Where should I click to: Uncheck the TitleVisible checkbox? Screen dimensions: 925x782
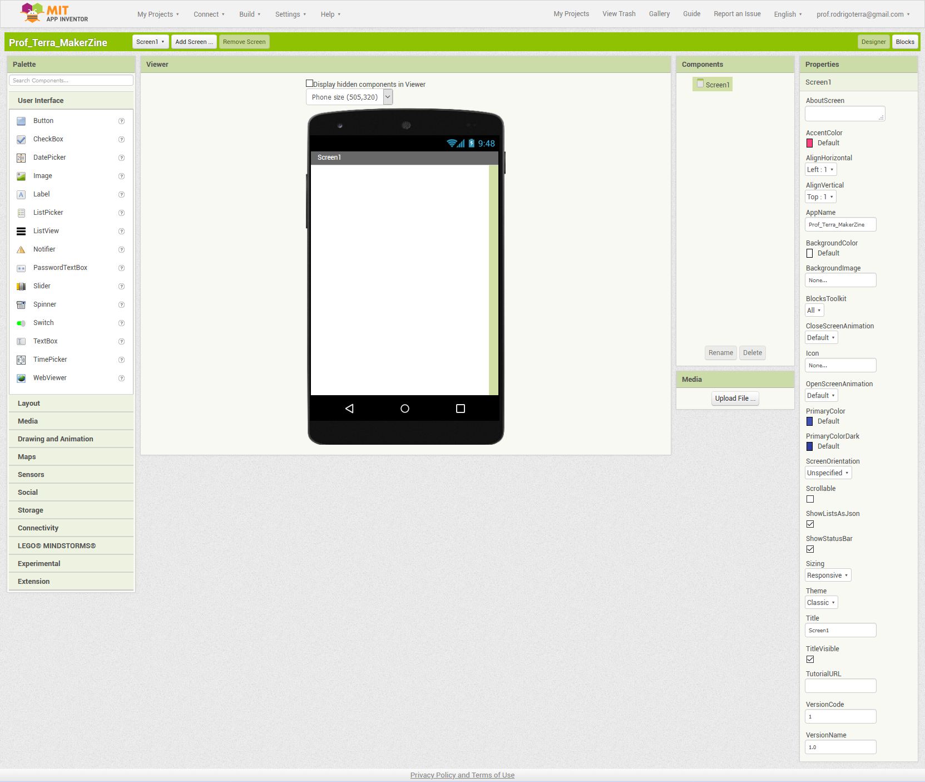point(810,660)
